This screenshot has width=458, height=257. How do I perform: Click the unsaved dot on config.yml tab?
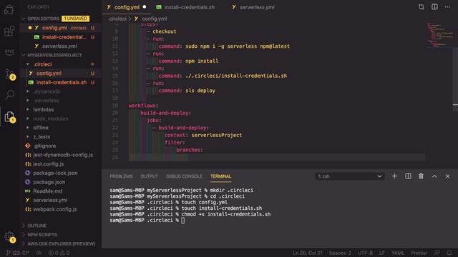tap(145, 6)
